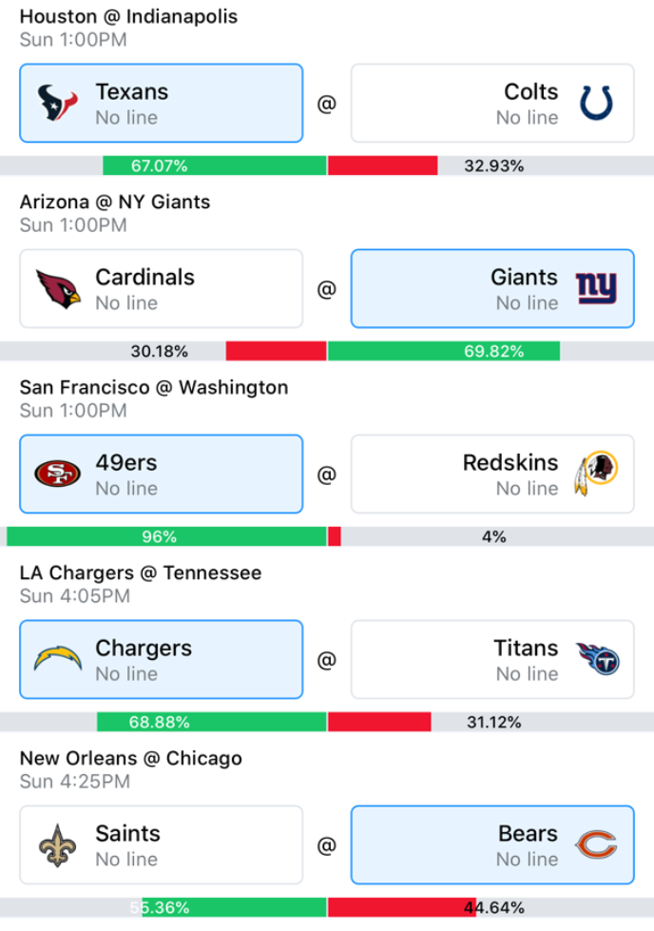This screenshot has height=931, width=654.
Task: Click the NY Giants logo
Action: click(596, 288)
